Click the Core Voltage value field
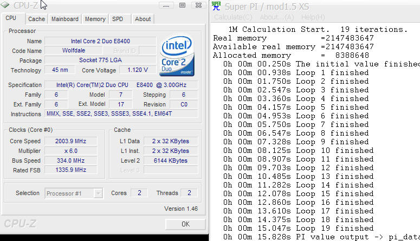The height and width of the screenshot is (241, 420). (138, 70)
